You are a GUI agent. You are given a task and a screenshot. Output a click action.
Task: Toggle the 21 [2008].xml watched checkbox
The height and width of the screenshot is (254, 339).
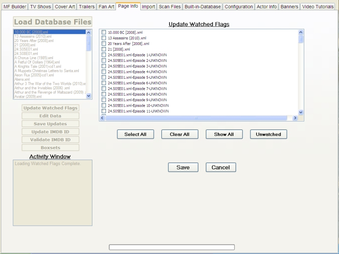[x=104, y=49]
